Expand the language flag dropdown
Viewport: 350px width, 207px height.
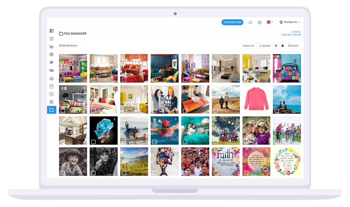point(270,22)
